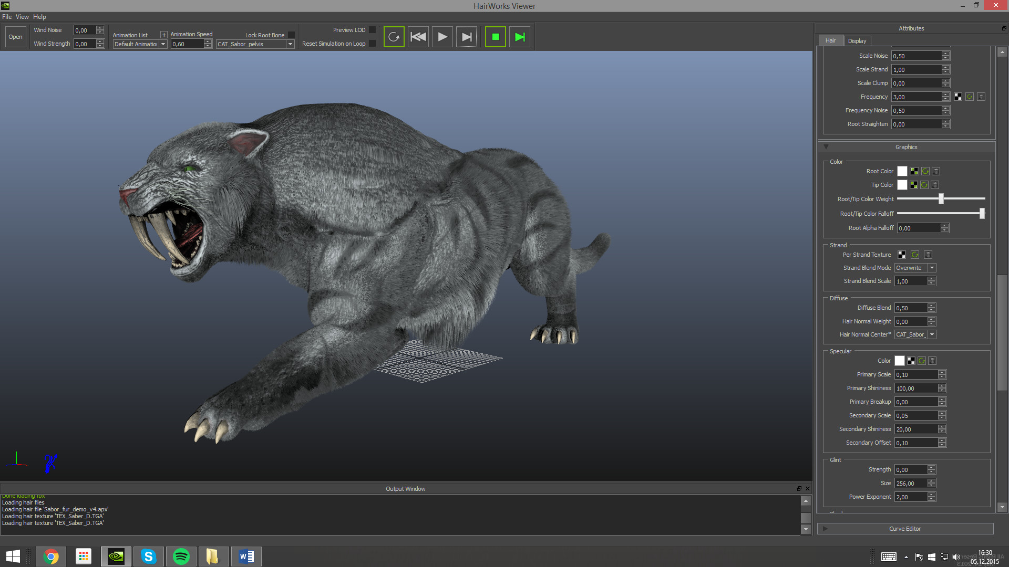
Task: Open the File menu
Action: click(7, 17)
